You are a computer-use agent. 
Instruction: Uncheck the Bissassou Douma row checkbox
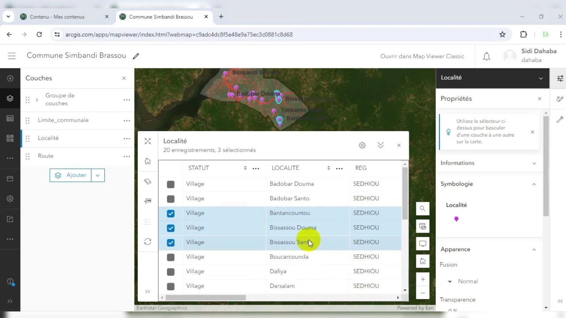[171, 228]
